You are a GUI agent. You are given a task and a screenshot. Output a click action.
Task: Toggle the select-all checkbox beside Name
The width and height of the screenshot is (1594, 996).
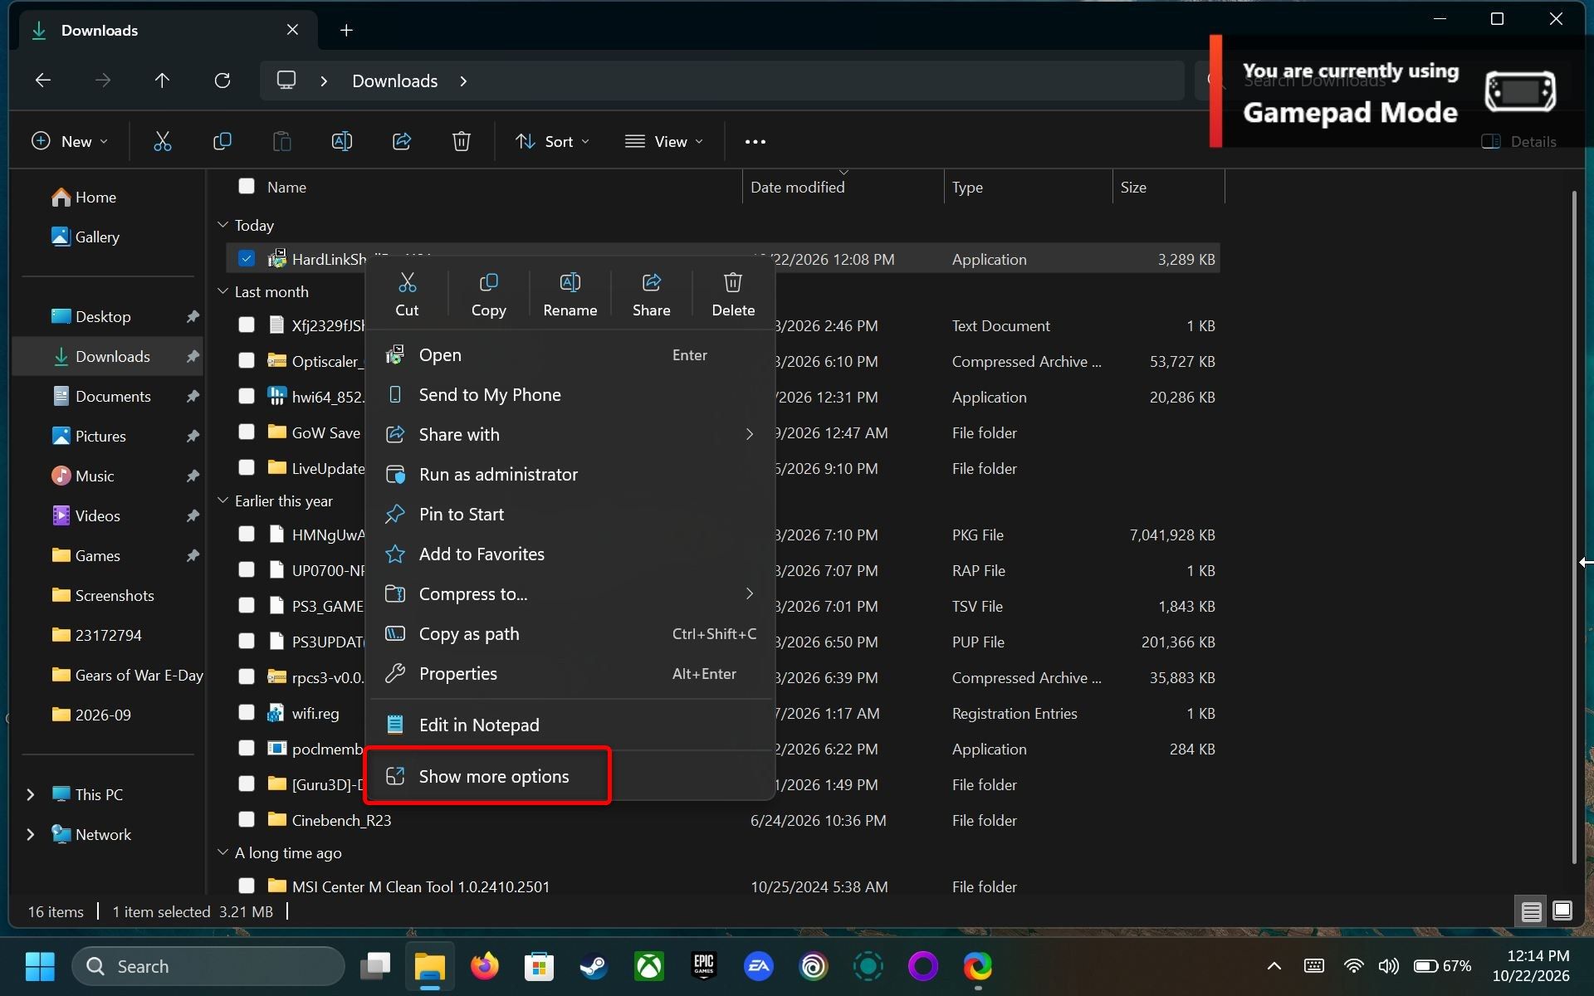pos(246,186)
